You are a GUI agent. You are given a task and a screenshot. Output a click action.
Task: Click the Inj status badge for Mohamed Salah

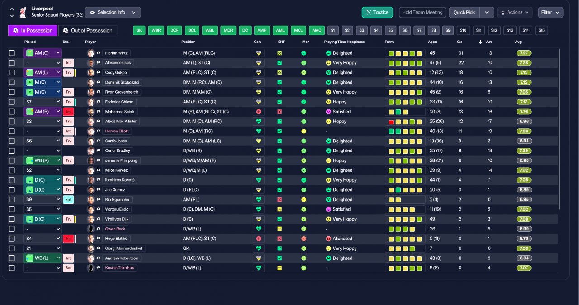click(x=68, y=112)
